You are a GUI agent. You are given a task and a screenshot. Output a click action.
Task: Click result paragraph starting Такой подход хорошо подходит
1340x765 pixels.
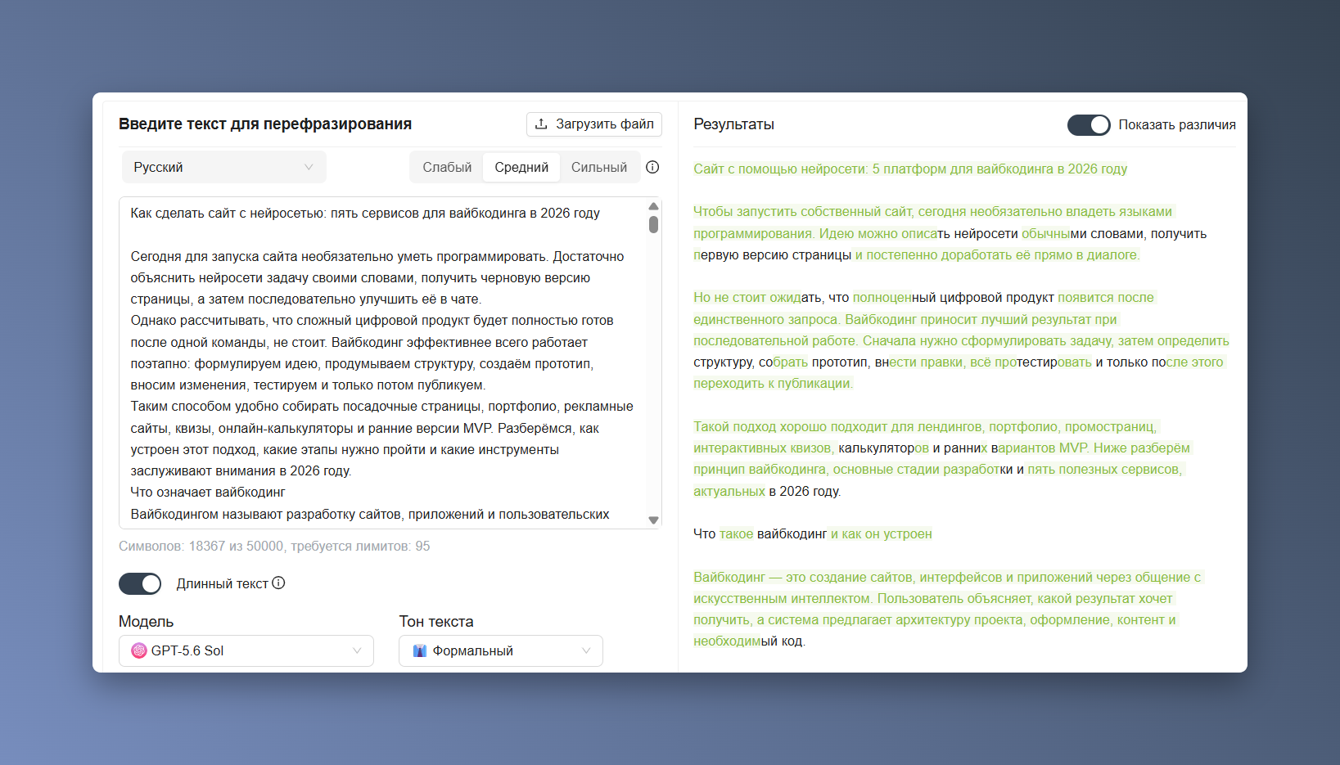tap(942, 458)
